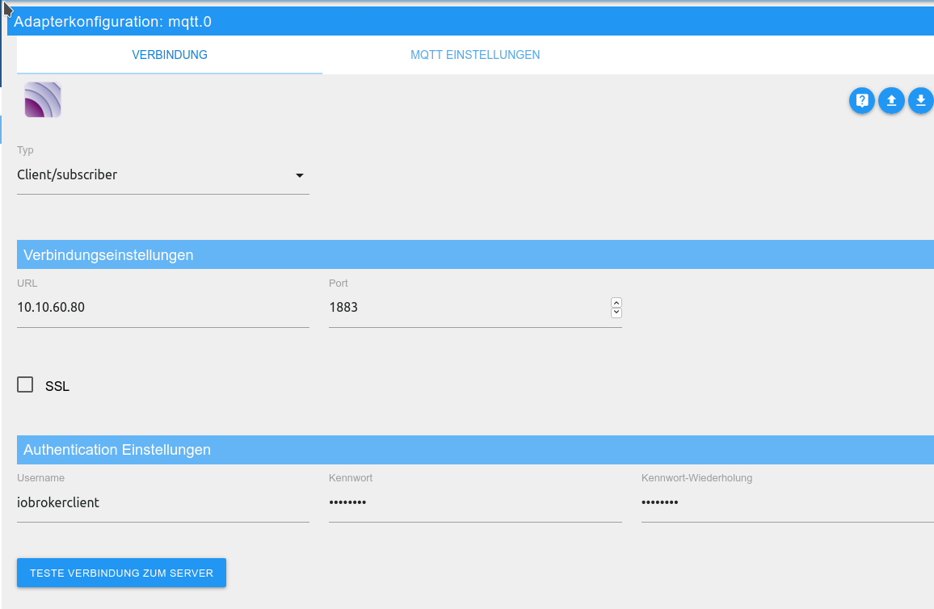This screenshot has height=609, width=934.
Task: Focus the URL field with 10.10.60.80
Action: coord(162,308)
